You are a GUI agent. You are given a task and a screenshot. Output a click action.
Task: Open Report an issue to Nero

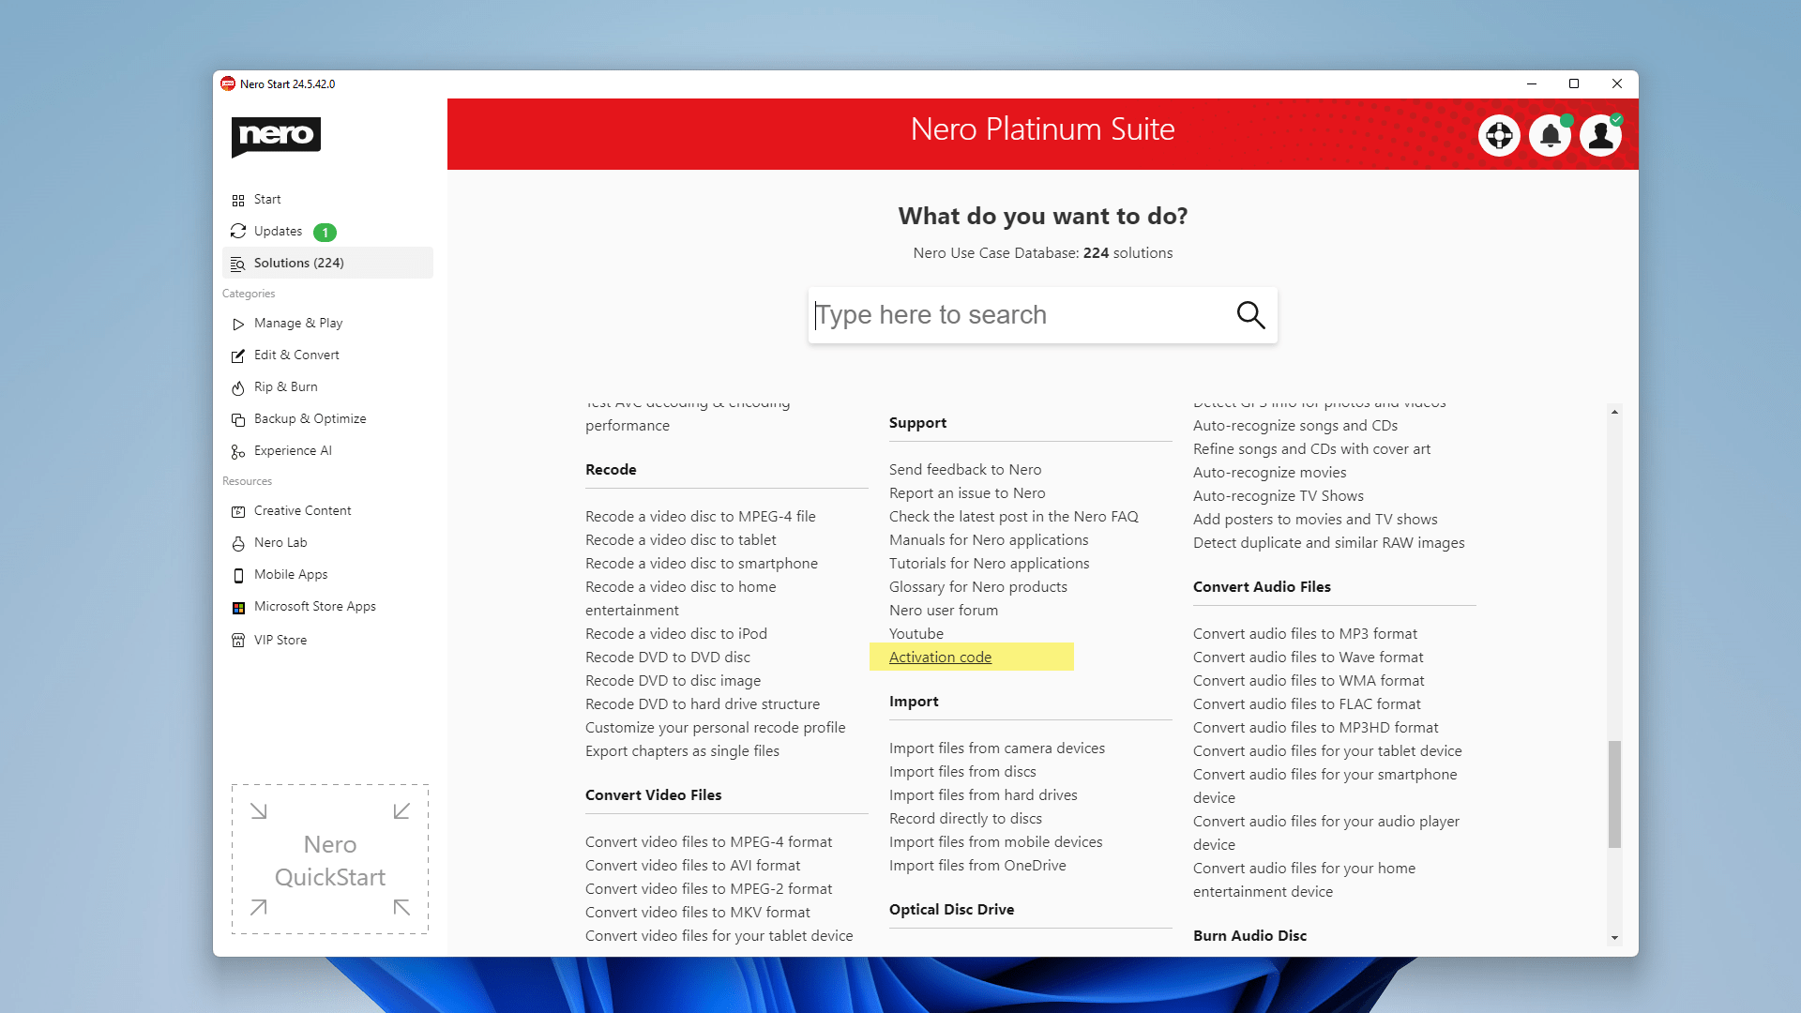tap(967, 492)
